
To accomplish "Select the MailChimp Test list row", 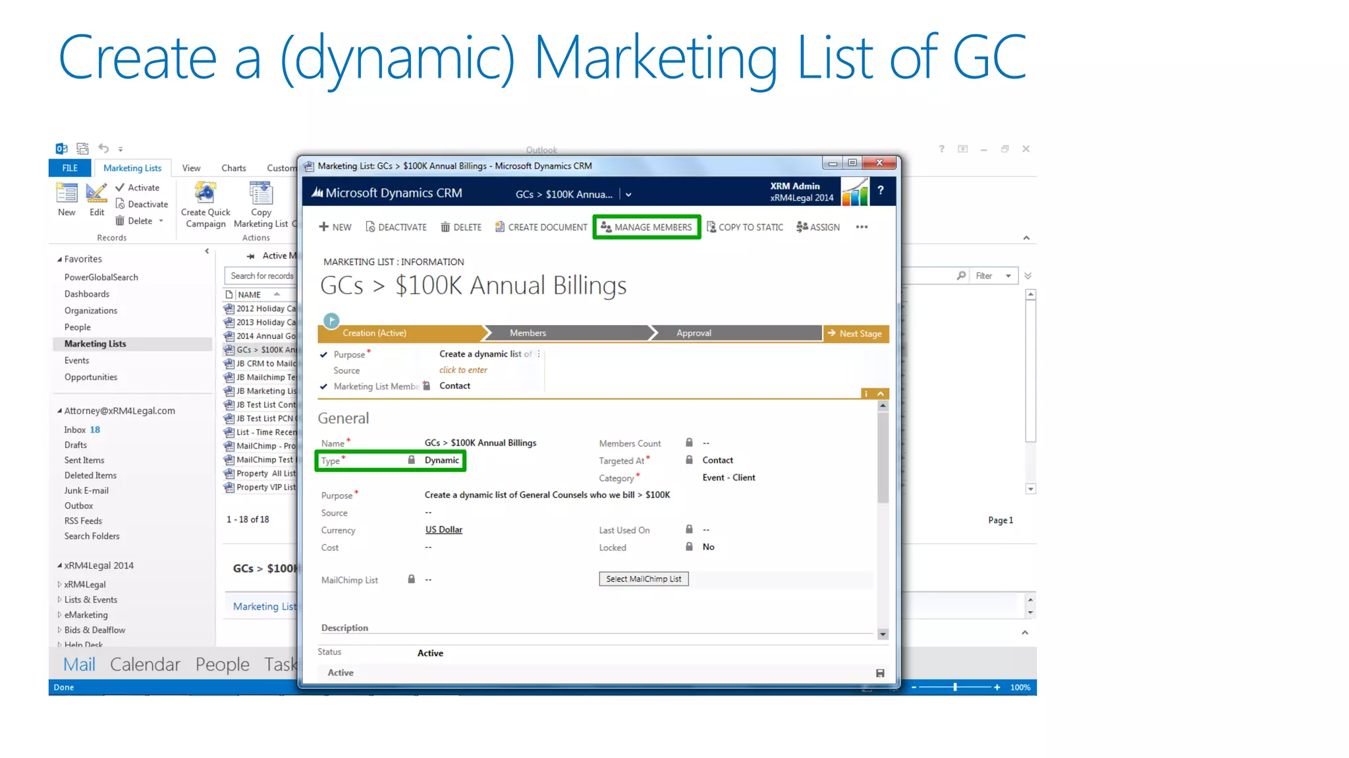I will (x=261, y=460).
